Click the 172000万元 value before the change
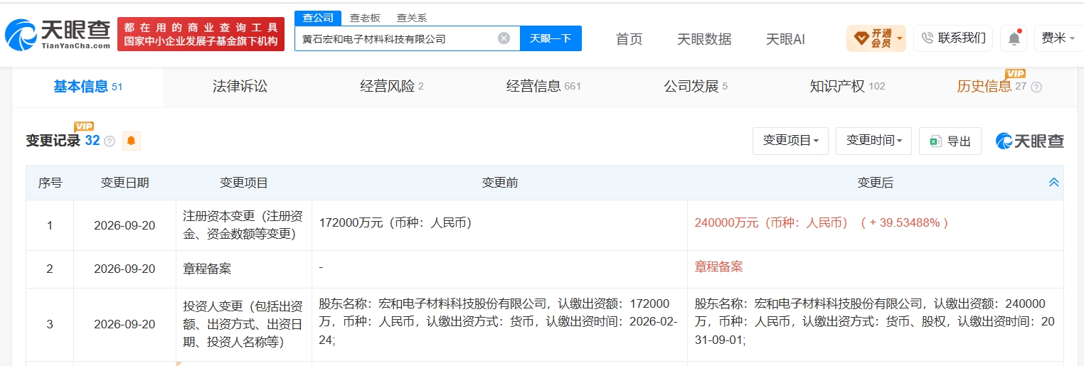This screenshot has height=366, width=1084. click(395, 222)
